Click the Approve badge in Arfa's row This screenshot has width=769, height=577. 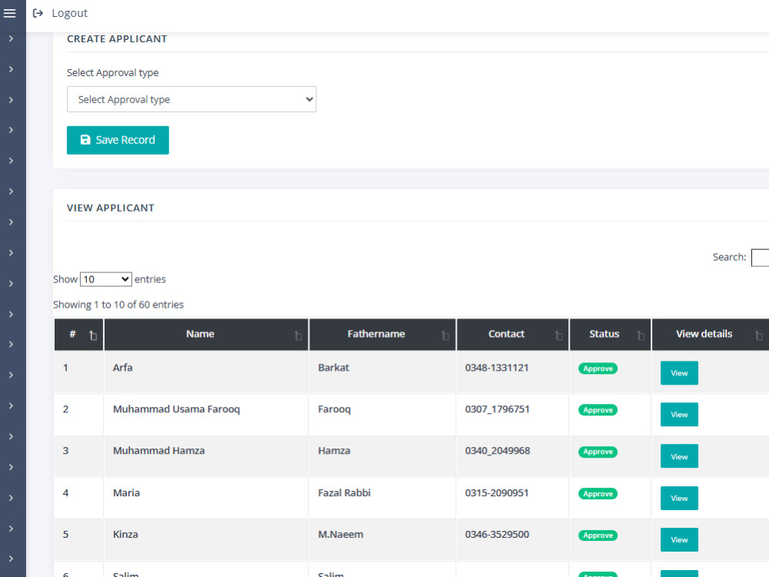point(598,369)
